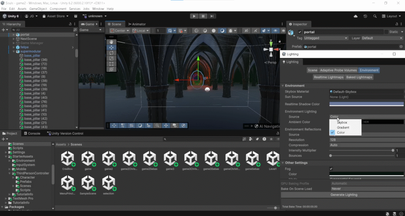The height and width of the screenshot is (216, 405).
Task: Open Unity cloud services icon
Action: point(356,16)
